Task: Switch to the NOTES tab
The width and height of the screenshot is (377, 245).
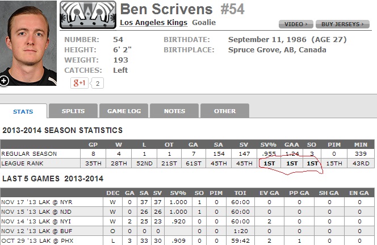Action: (174, 111)
